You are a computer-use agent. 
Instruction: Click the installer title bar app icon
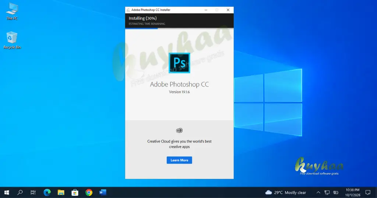[128, 10]
